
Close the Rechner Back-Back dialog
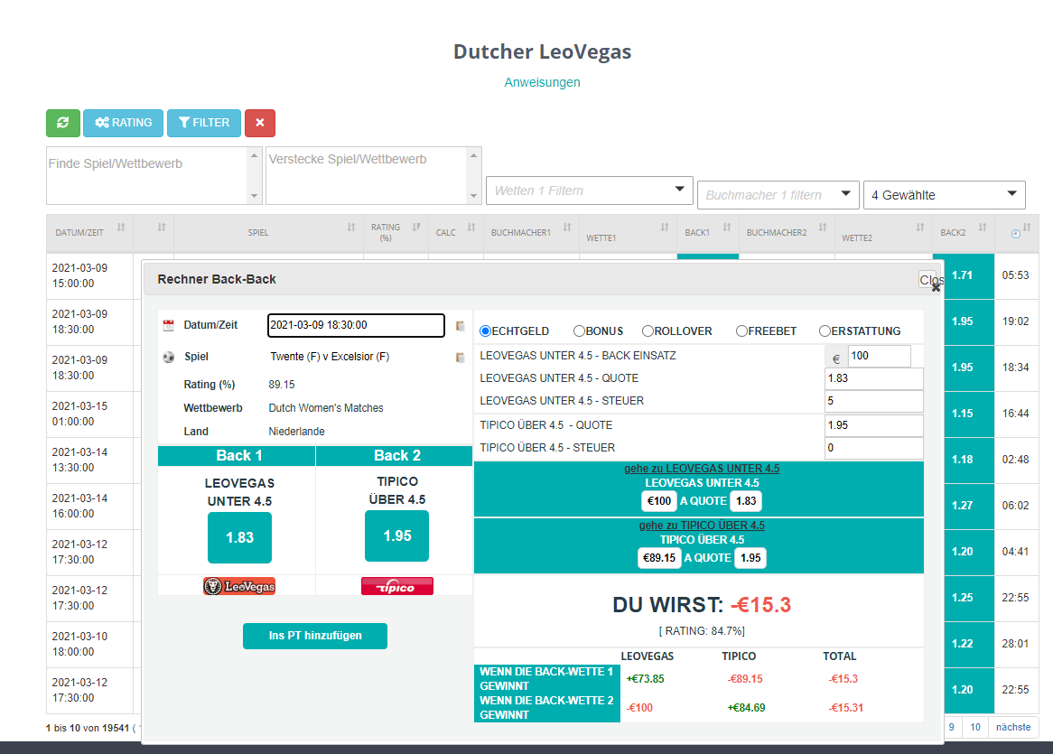(x=931, y=281)
